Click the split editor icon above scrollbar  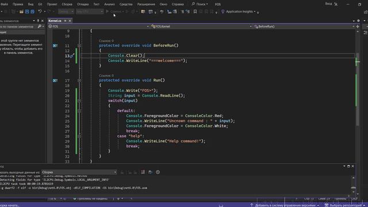pyautogui.click(x=358, y=26)
